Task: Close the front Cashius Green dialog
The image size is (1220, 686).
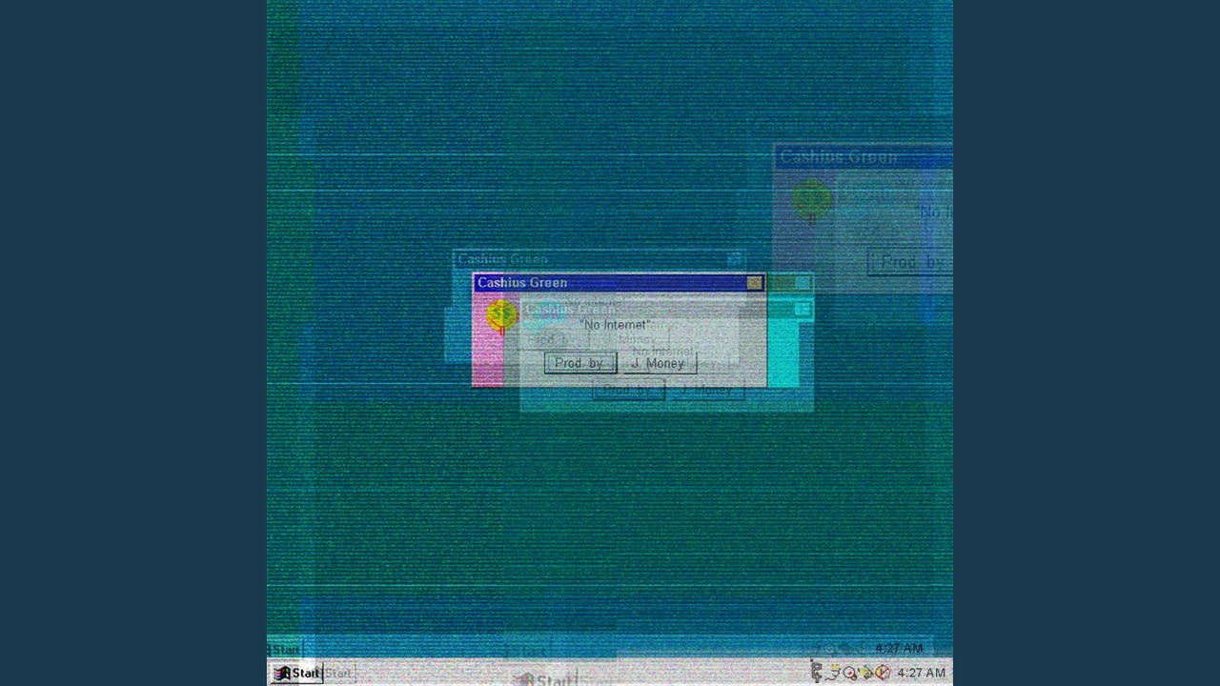Action: (755, 283)
